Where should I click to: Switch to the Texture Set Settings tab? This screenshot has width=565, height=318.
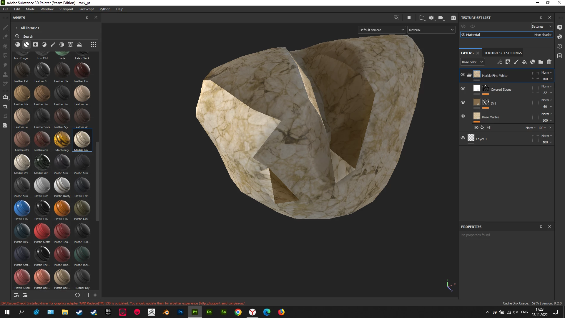point(503,53)
